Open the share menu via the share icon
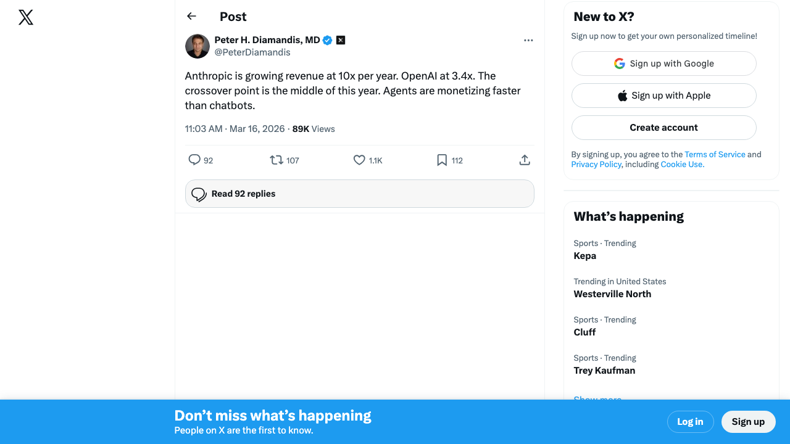Viewport: 790px width, 444px height. [525, 160]
